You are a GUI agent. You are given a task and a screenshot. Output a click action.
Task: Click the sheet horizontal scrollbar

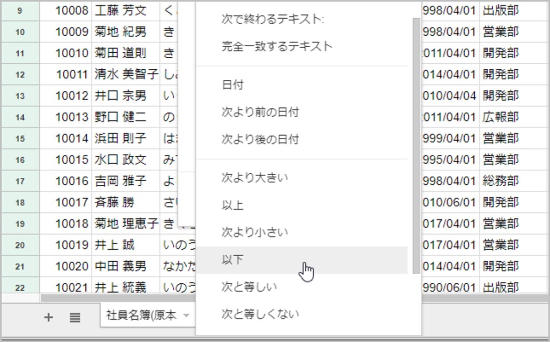pos(118,298)
